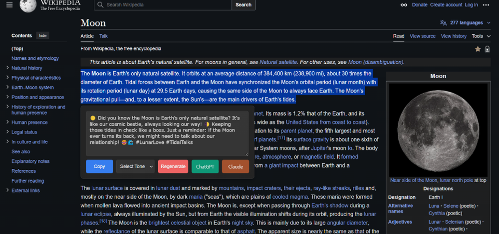
Task: Open the cooled magma link
Action: (289, 197)
